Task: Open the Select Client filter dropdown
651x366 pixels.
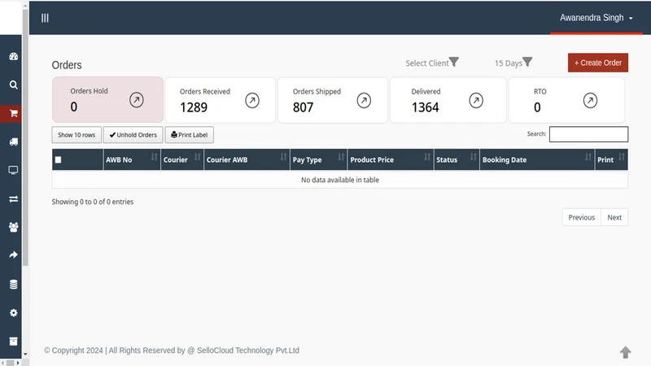Action: (432, 63)
